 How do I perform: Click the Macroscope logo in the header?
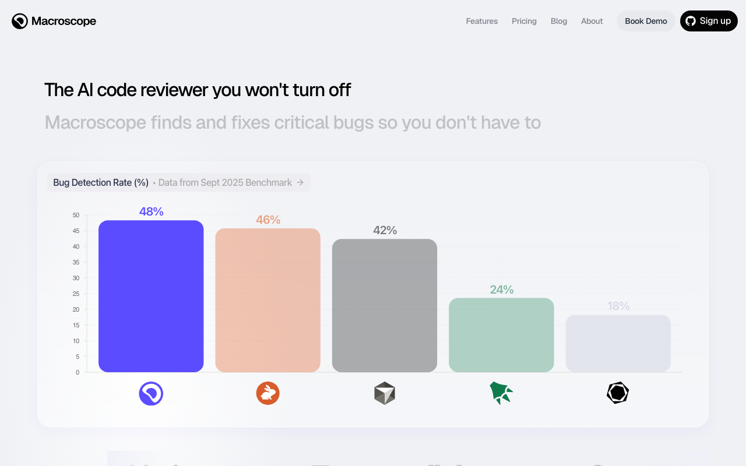coord(20,21)
